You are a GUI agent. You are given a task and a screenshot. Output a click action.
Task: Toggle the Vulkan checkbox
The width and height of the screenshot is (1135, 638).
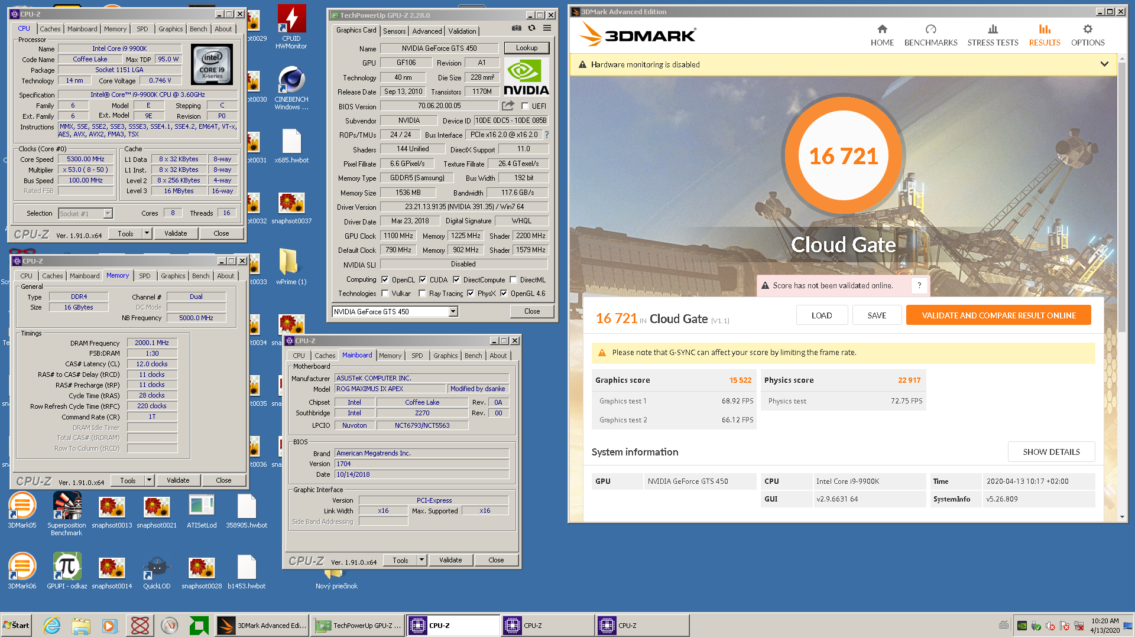point(385,294)
